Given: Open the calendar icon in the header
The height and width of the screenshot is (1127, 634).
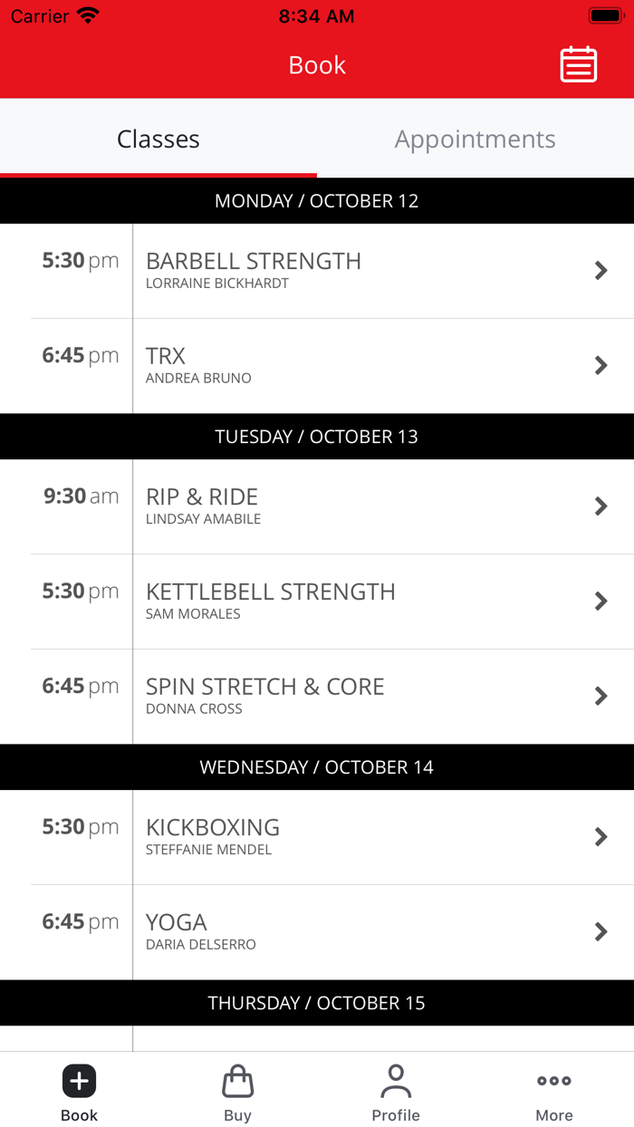Looking at the screenshot, I should (x=578, y=64).
